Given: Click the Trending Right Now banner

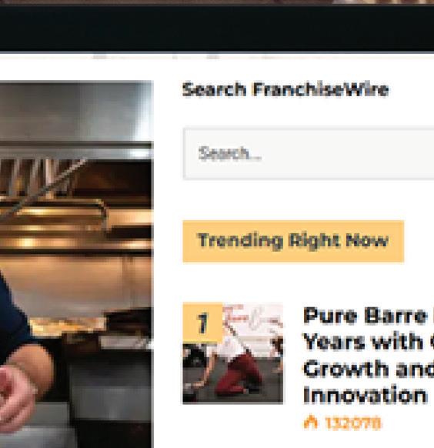Looking at the screenshot, I should coord(293,241).
